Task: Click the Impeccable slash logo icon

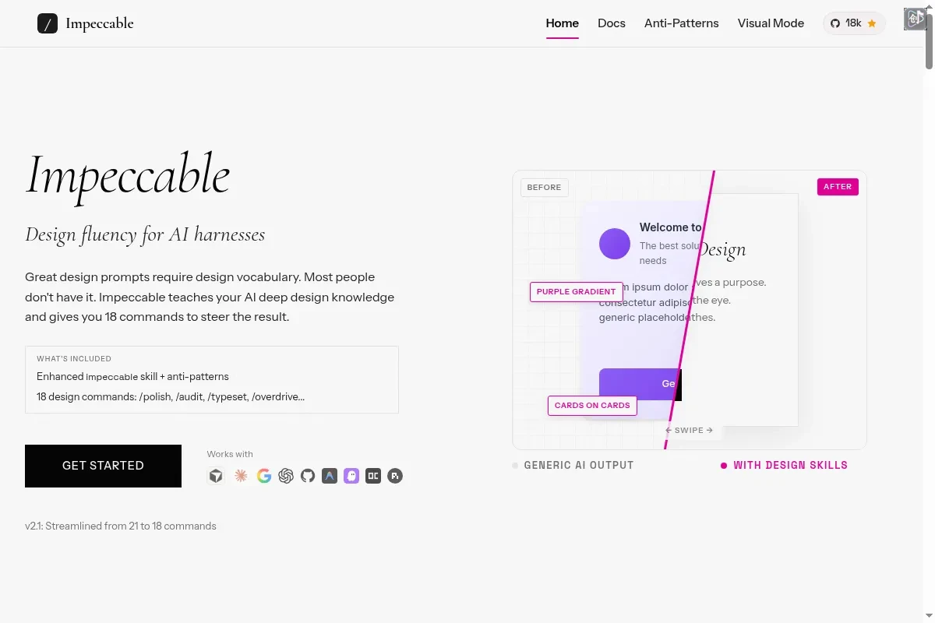Action: (x=48, y=23)
